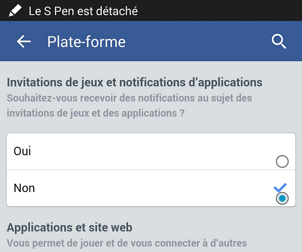Click the blue checkmark beside Non
Viewport: 302px width, 252px height.
(x=280, y=187)
